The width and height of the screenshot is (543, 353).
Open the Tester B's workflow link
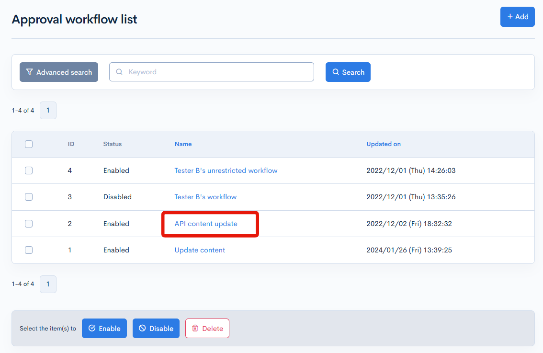point(205,197)
